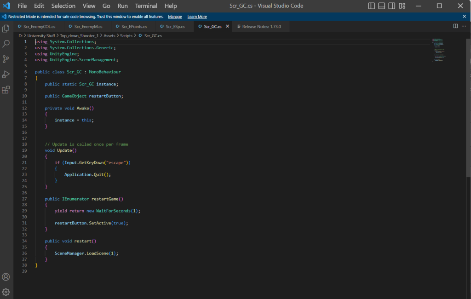
Task: Click the Accounts icon in activity bar
Action: (x=6, y=277)
